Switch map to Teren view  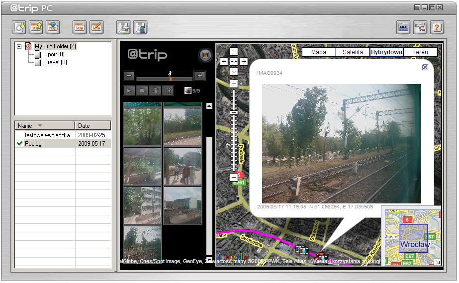tap(420, 52)
